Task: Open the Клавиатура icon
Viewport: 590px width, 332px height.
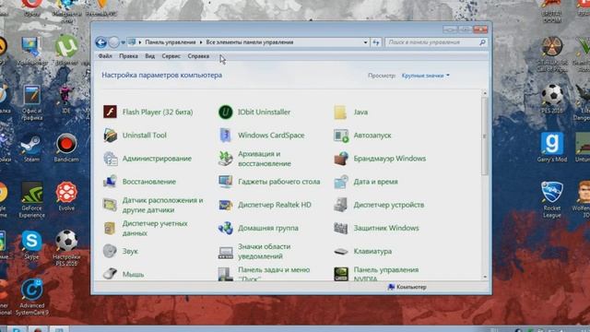Action: [340, 251]
